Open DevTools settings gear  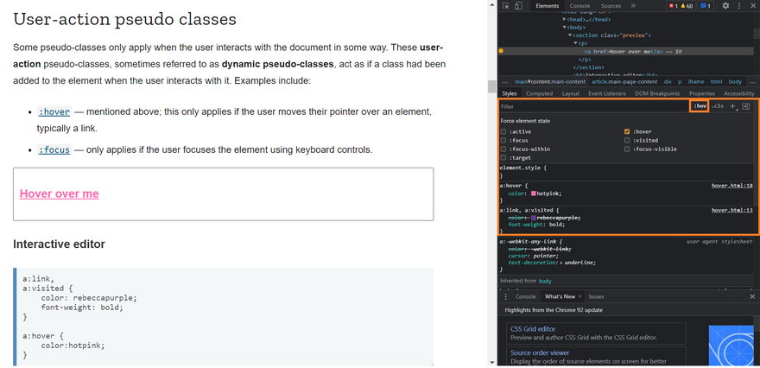[x=725, y=6]
